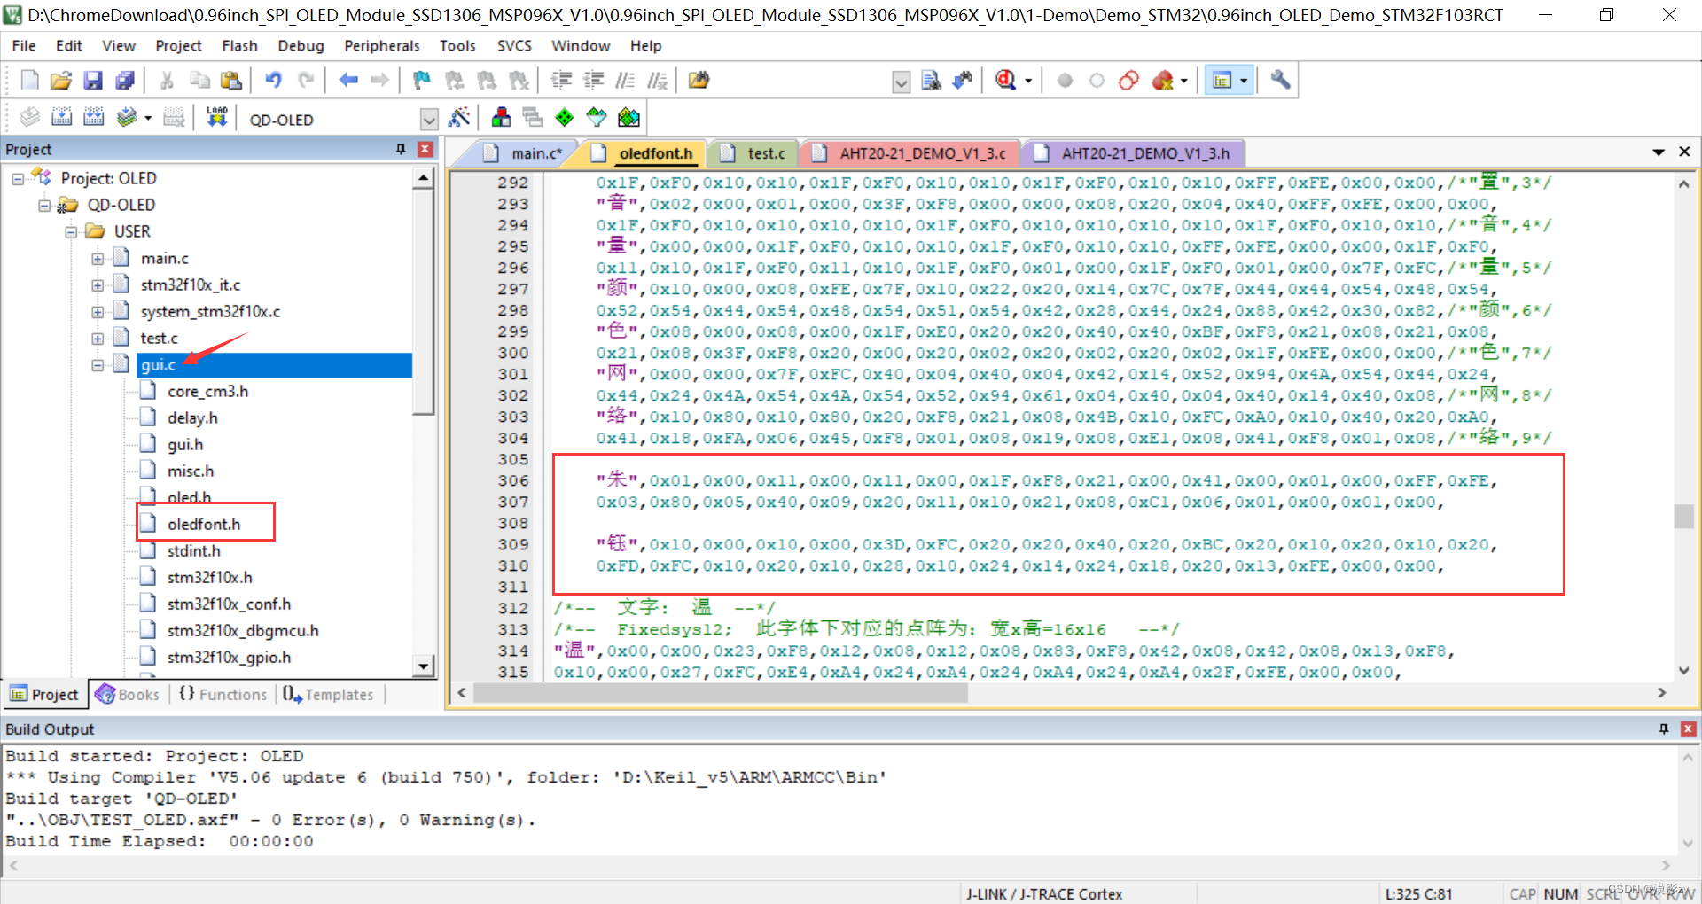Expand the test.c tree node
The height and width of the screenshot is (904, 1702).
pyautogui.click(x=98, y=339)
